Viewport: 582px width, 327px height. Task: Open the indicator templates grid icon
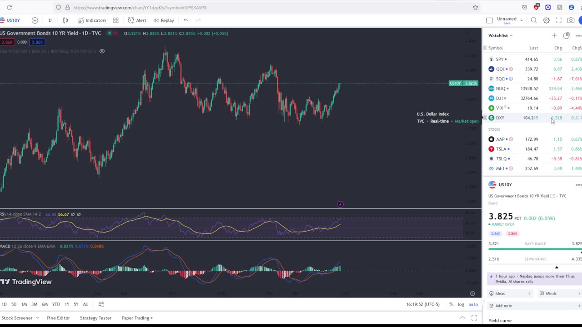116,20
